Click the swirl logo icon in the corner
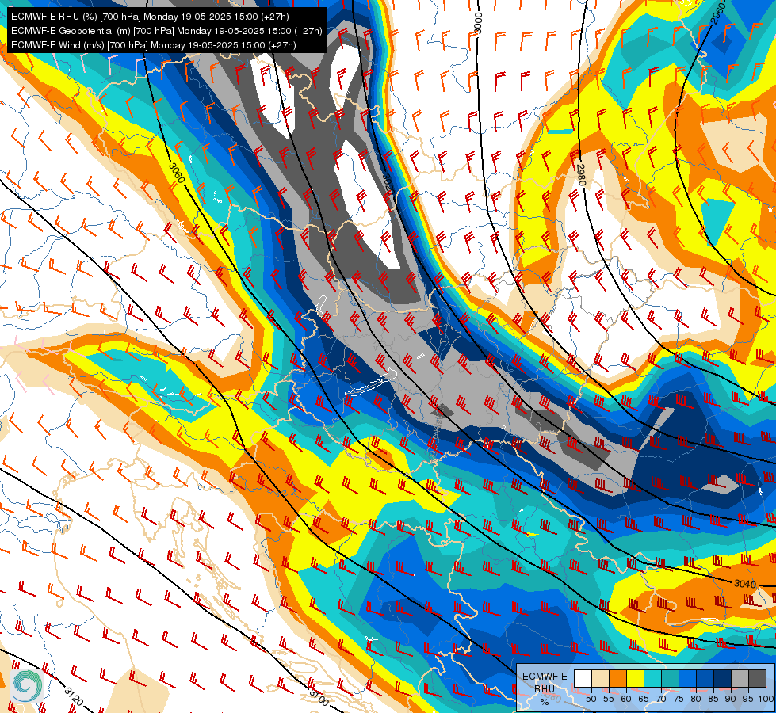 point(28,686)
